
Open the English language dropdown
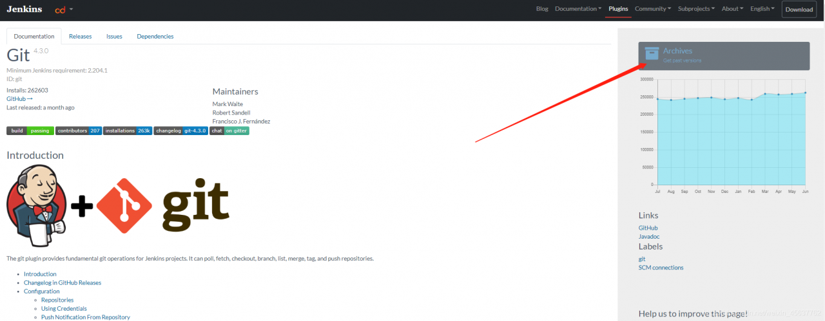tap(762, 9)
